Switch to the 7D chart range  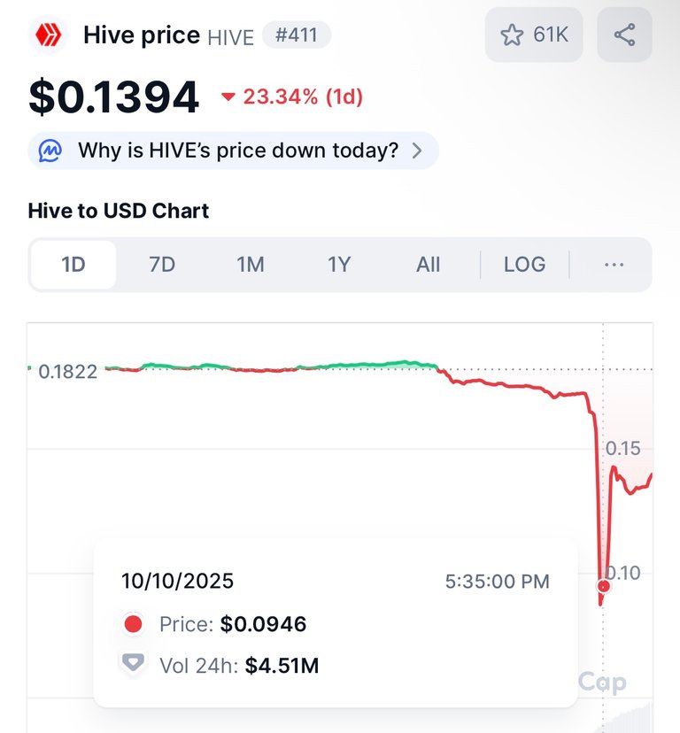click(x=162, y=265)
